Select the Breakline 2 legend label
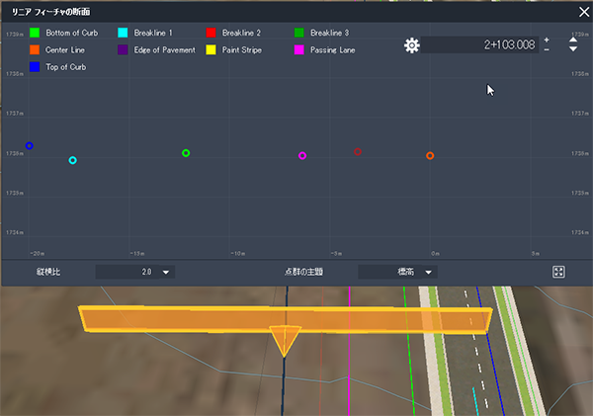Viewport: 593px width, 416px height. pyautogui.click(x=241, y=33)
